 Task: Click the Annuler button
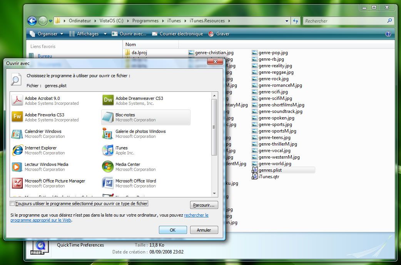204,230
